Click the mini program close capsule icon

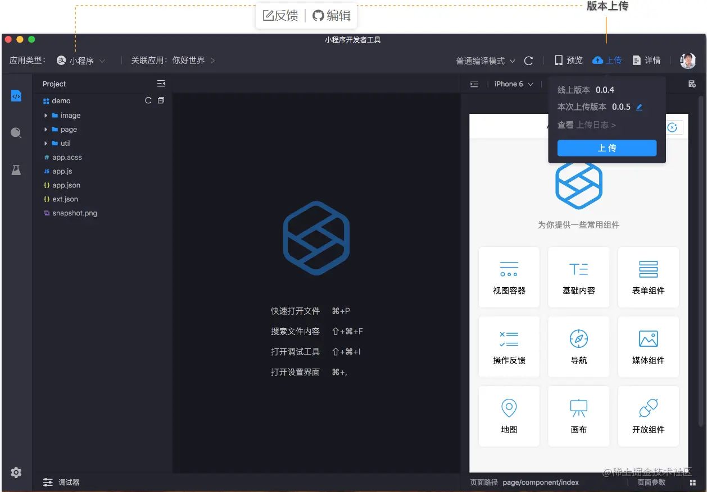pyautogui.click(x=672, y=127)
